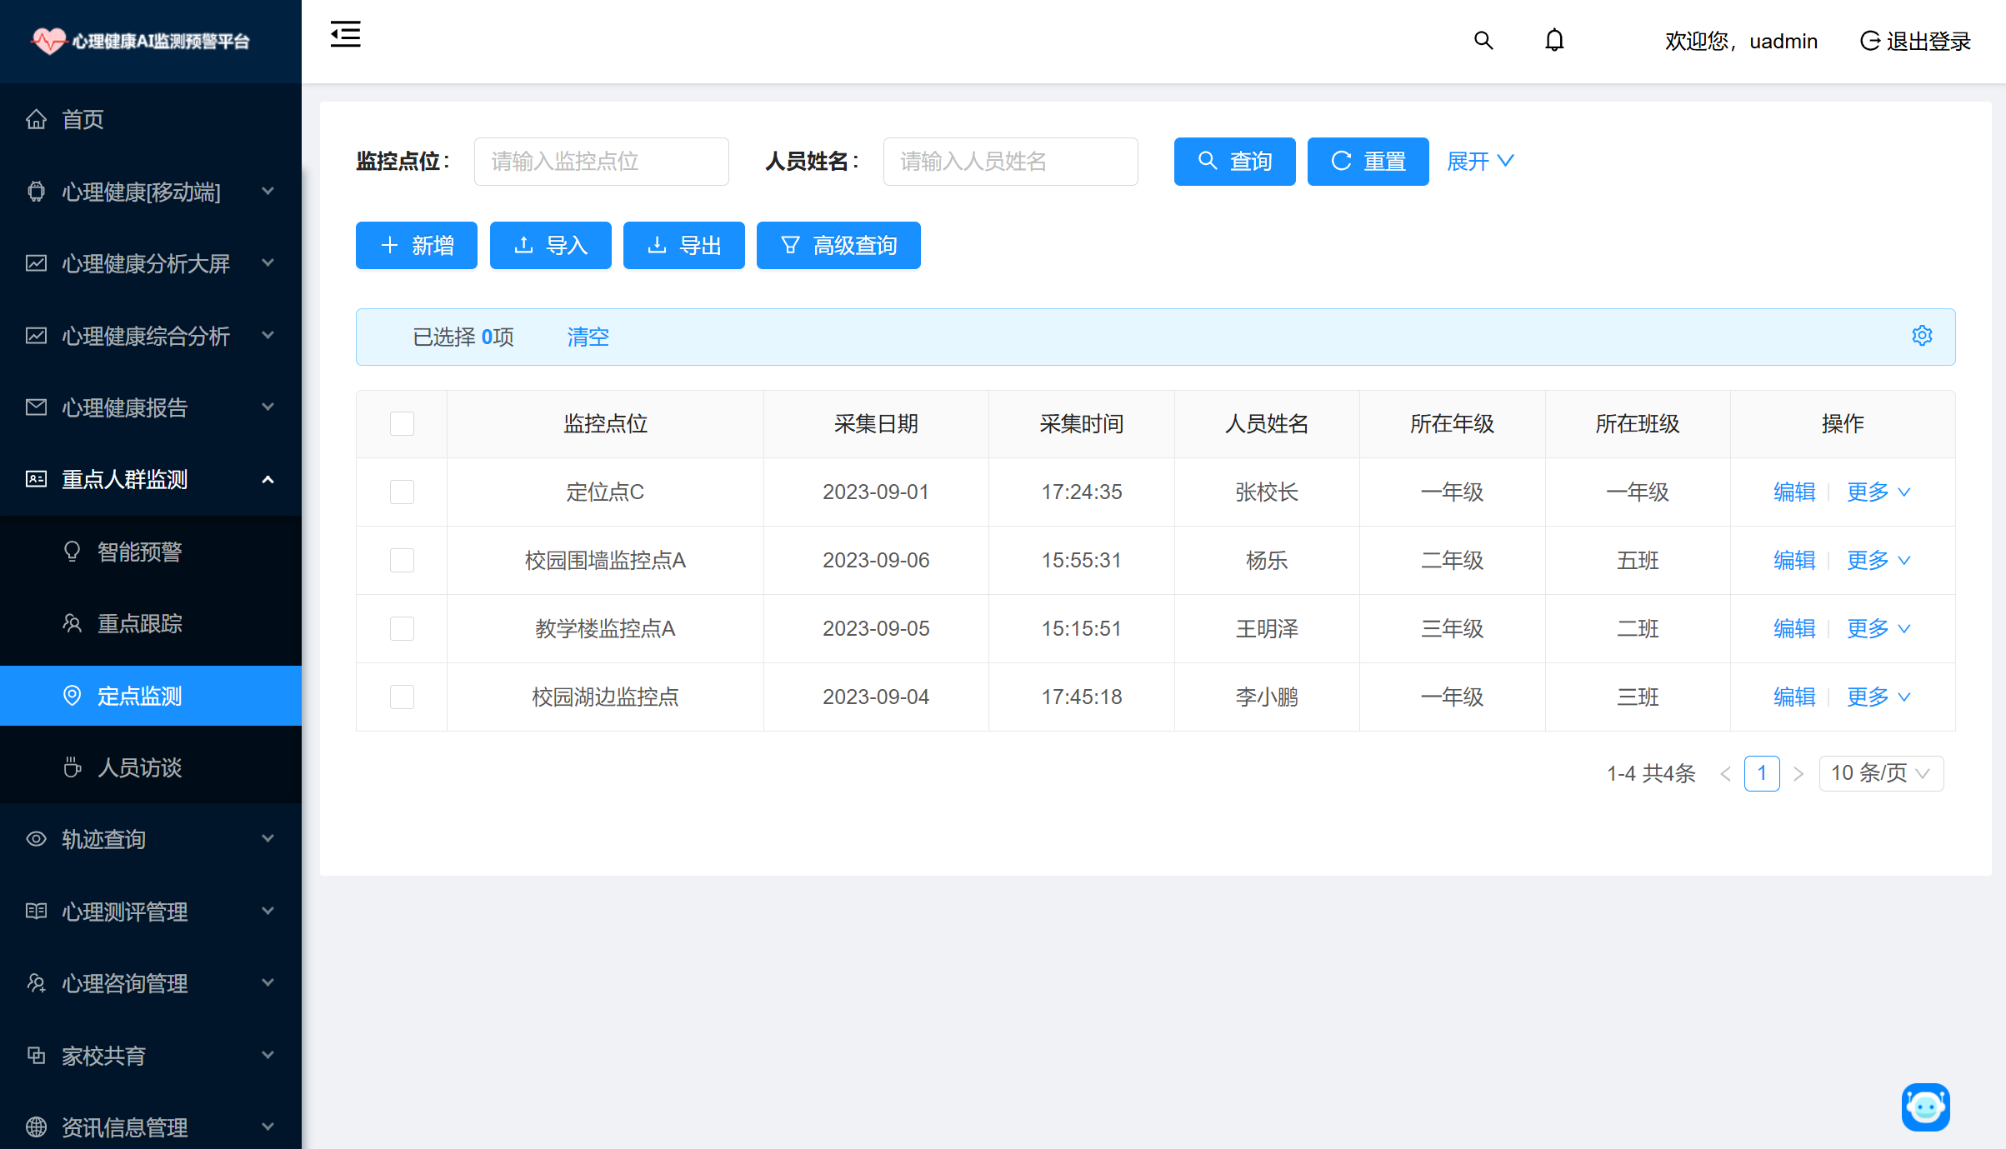Click the 首页 home icon

pos(36,119)
